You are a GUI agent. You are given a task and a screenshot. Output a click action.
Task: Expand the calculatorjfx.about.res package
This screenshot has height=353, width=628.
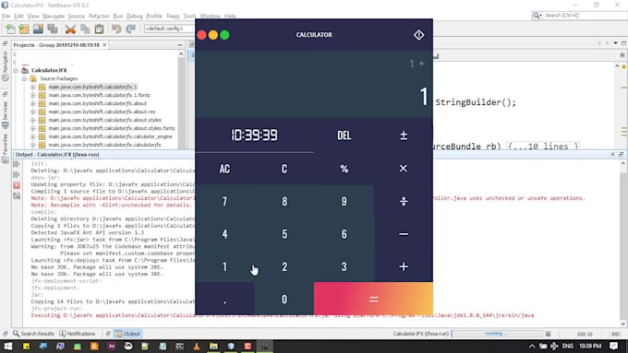[x=33, y=112]
